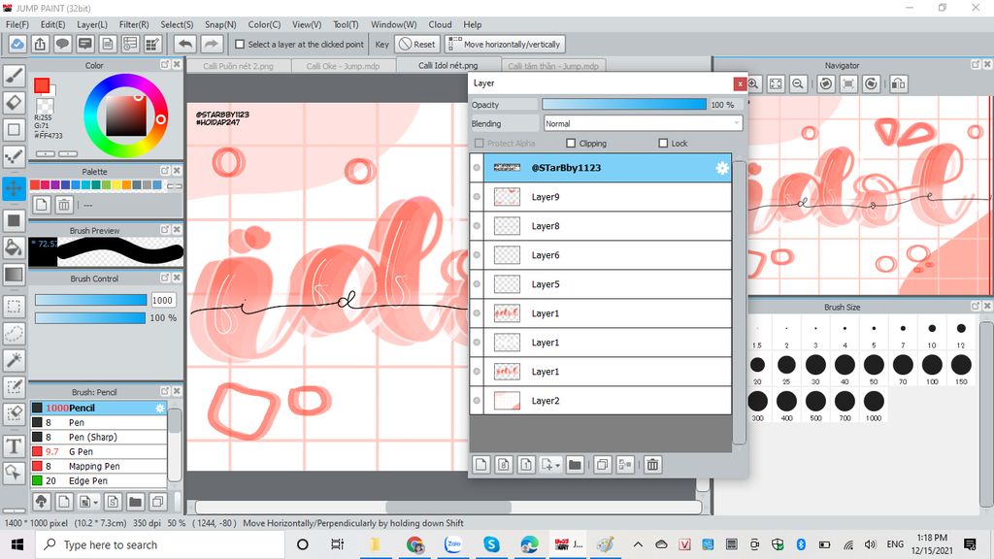Image resolution: width=994 pixels, height=559 pixels.
Task: Fit view to window in Navigator
Action: (x=776, y=83)
